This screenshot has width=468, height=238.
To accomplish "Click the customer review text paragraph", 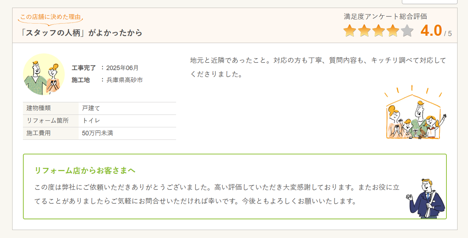I will (x=318, y=67).
